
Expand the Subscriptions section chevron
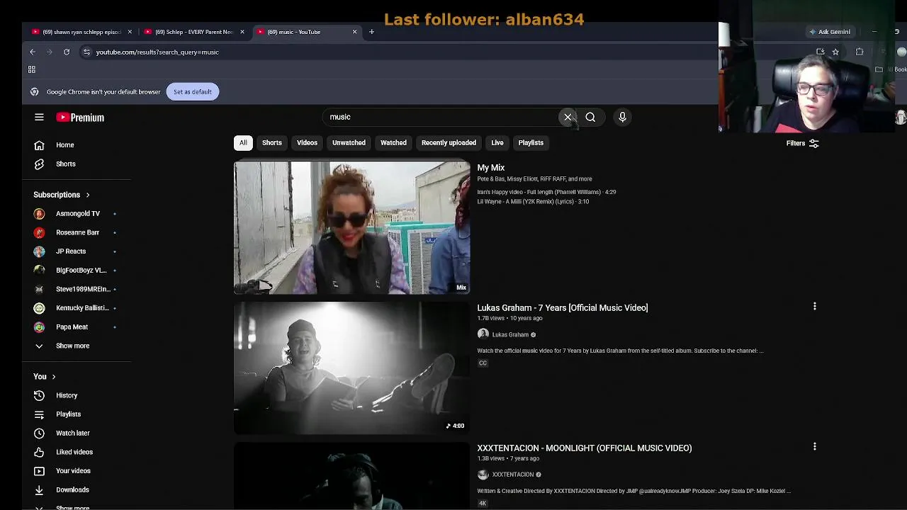[x=88, y=195]
